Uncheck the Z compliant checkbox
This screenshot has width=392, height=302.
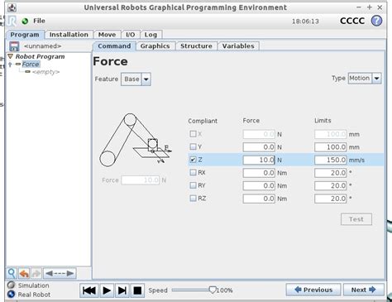[193, 160]
